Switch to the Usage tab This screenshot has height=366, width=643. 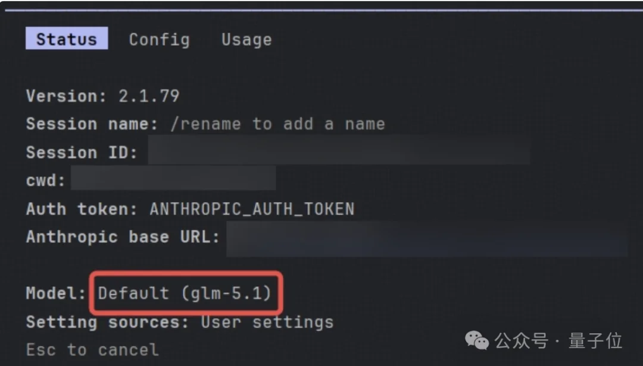pos(246,39)
